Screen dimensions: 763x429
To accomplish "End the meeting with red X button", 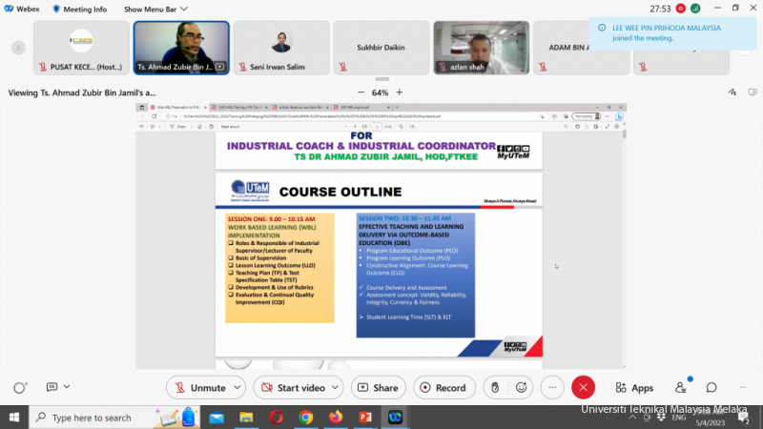I will click(x=583, y=388).
